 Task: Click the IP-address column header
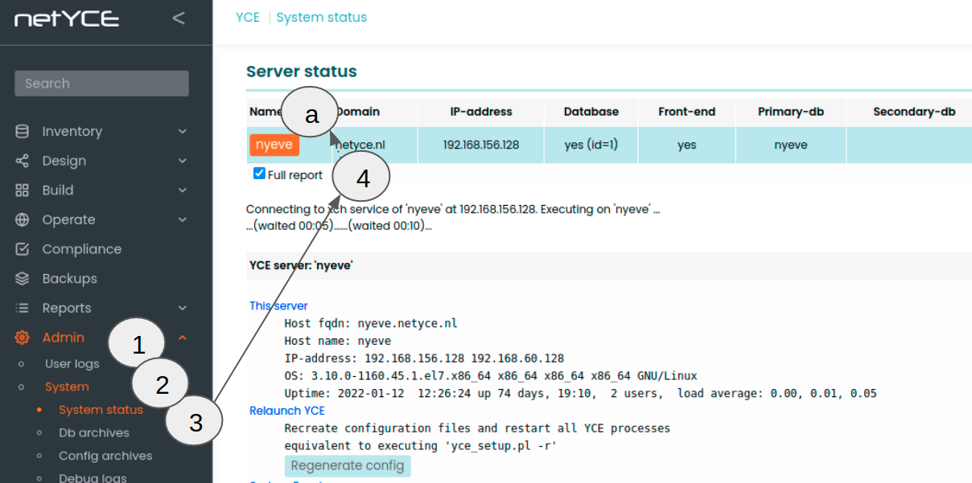pyautogui.click(x=481, y=112)
